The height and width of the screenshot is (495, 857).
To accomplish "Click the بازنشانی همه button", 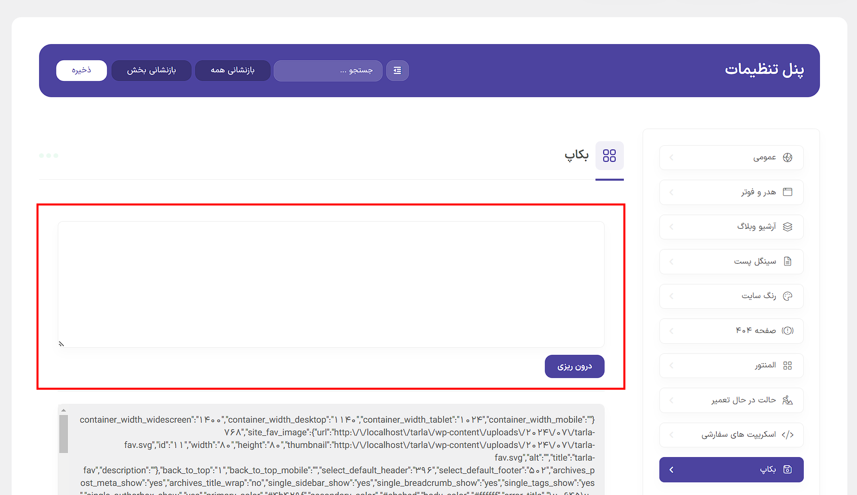I will coord(233,70).
